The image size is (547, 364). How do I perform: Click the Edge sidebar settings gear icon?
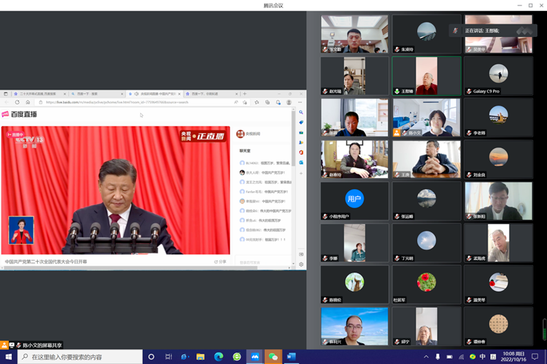point(301,264)
